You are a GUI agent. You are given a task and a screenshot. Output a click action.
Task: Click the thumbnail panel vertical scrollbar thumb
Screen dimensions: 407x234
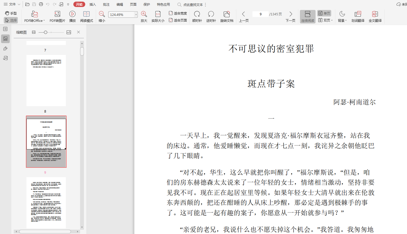[x=82, y=51]
